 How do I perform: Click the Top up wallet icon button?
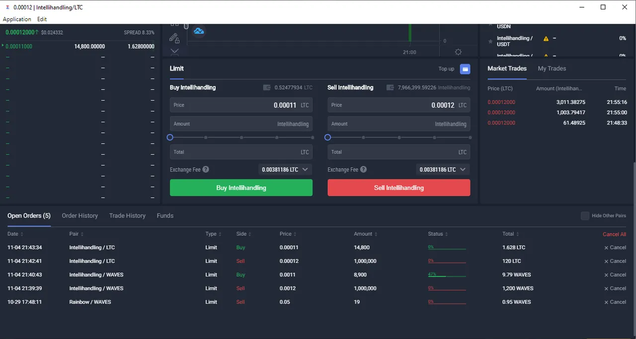[x=465, y=69]
